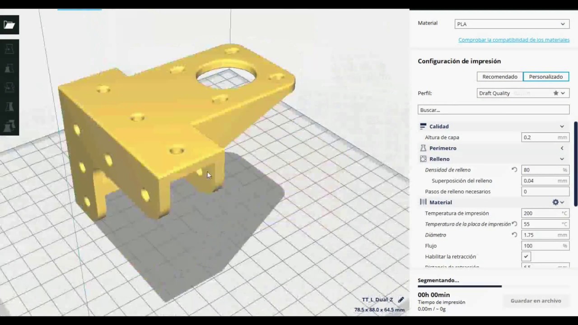
Task: Click the Superposición del relleno value field
Action: pos(545,181)
